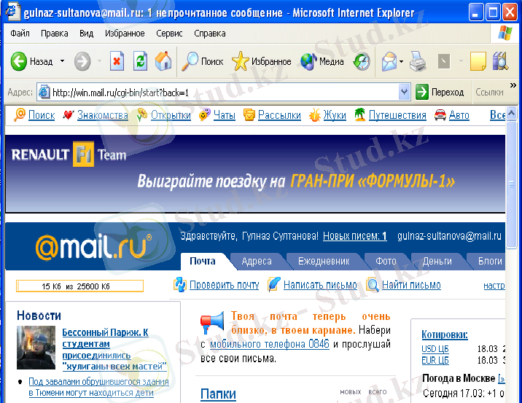Go to the Home page icon
This screenshot has height=403, width=522.
pos(163,61)
